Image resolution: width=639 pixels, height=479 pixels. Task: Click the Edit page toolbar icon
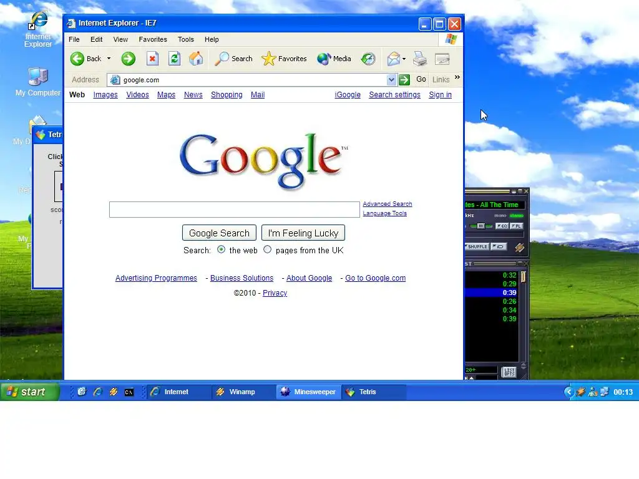point(442,59)
